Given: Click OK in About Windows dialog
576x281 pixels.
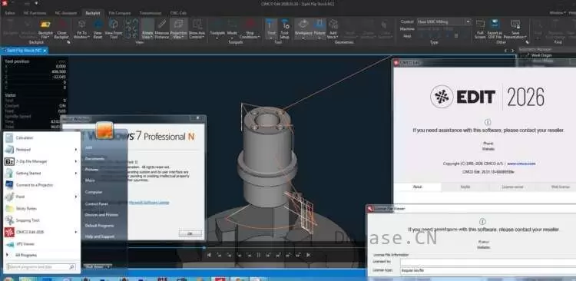Looking at the screenshot, I should (190, 233).
